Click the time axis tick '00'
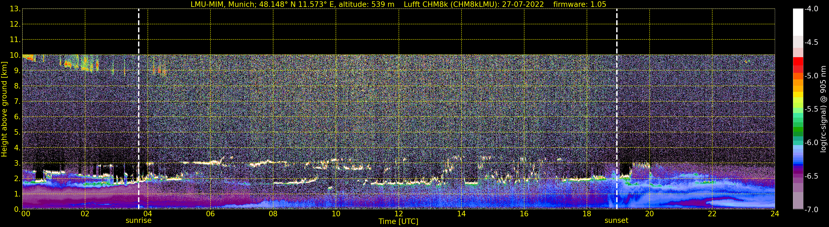 tap(26, 214)
